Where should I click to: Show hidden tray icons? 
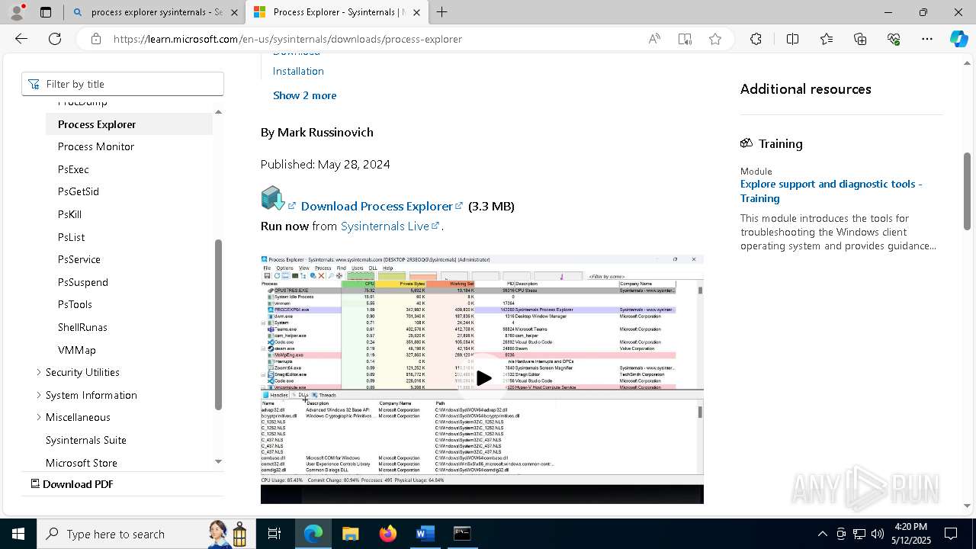822,534
